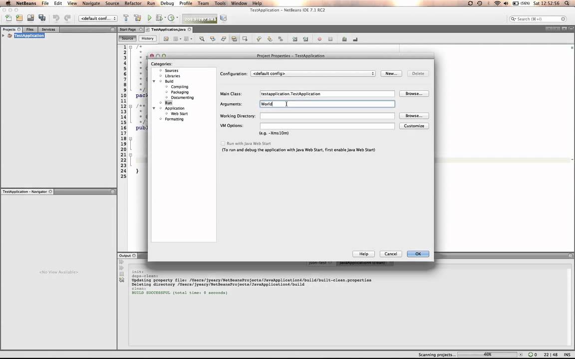
Task: Switch to the Files tab
Action: point(30,29)
